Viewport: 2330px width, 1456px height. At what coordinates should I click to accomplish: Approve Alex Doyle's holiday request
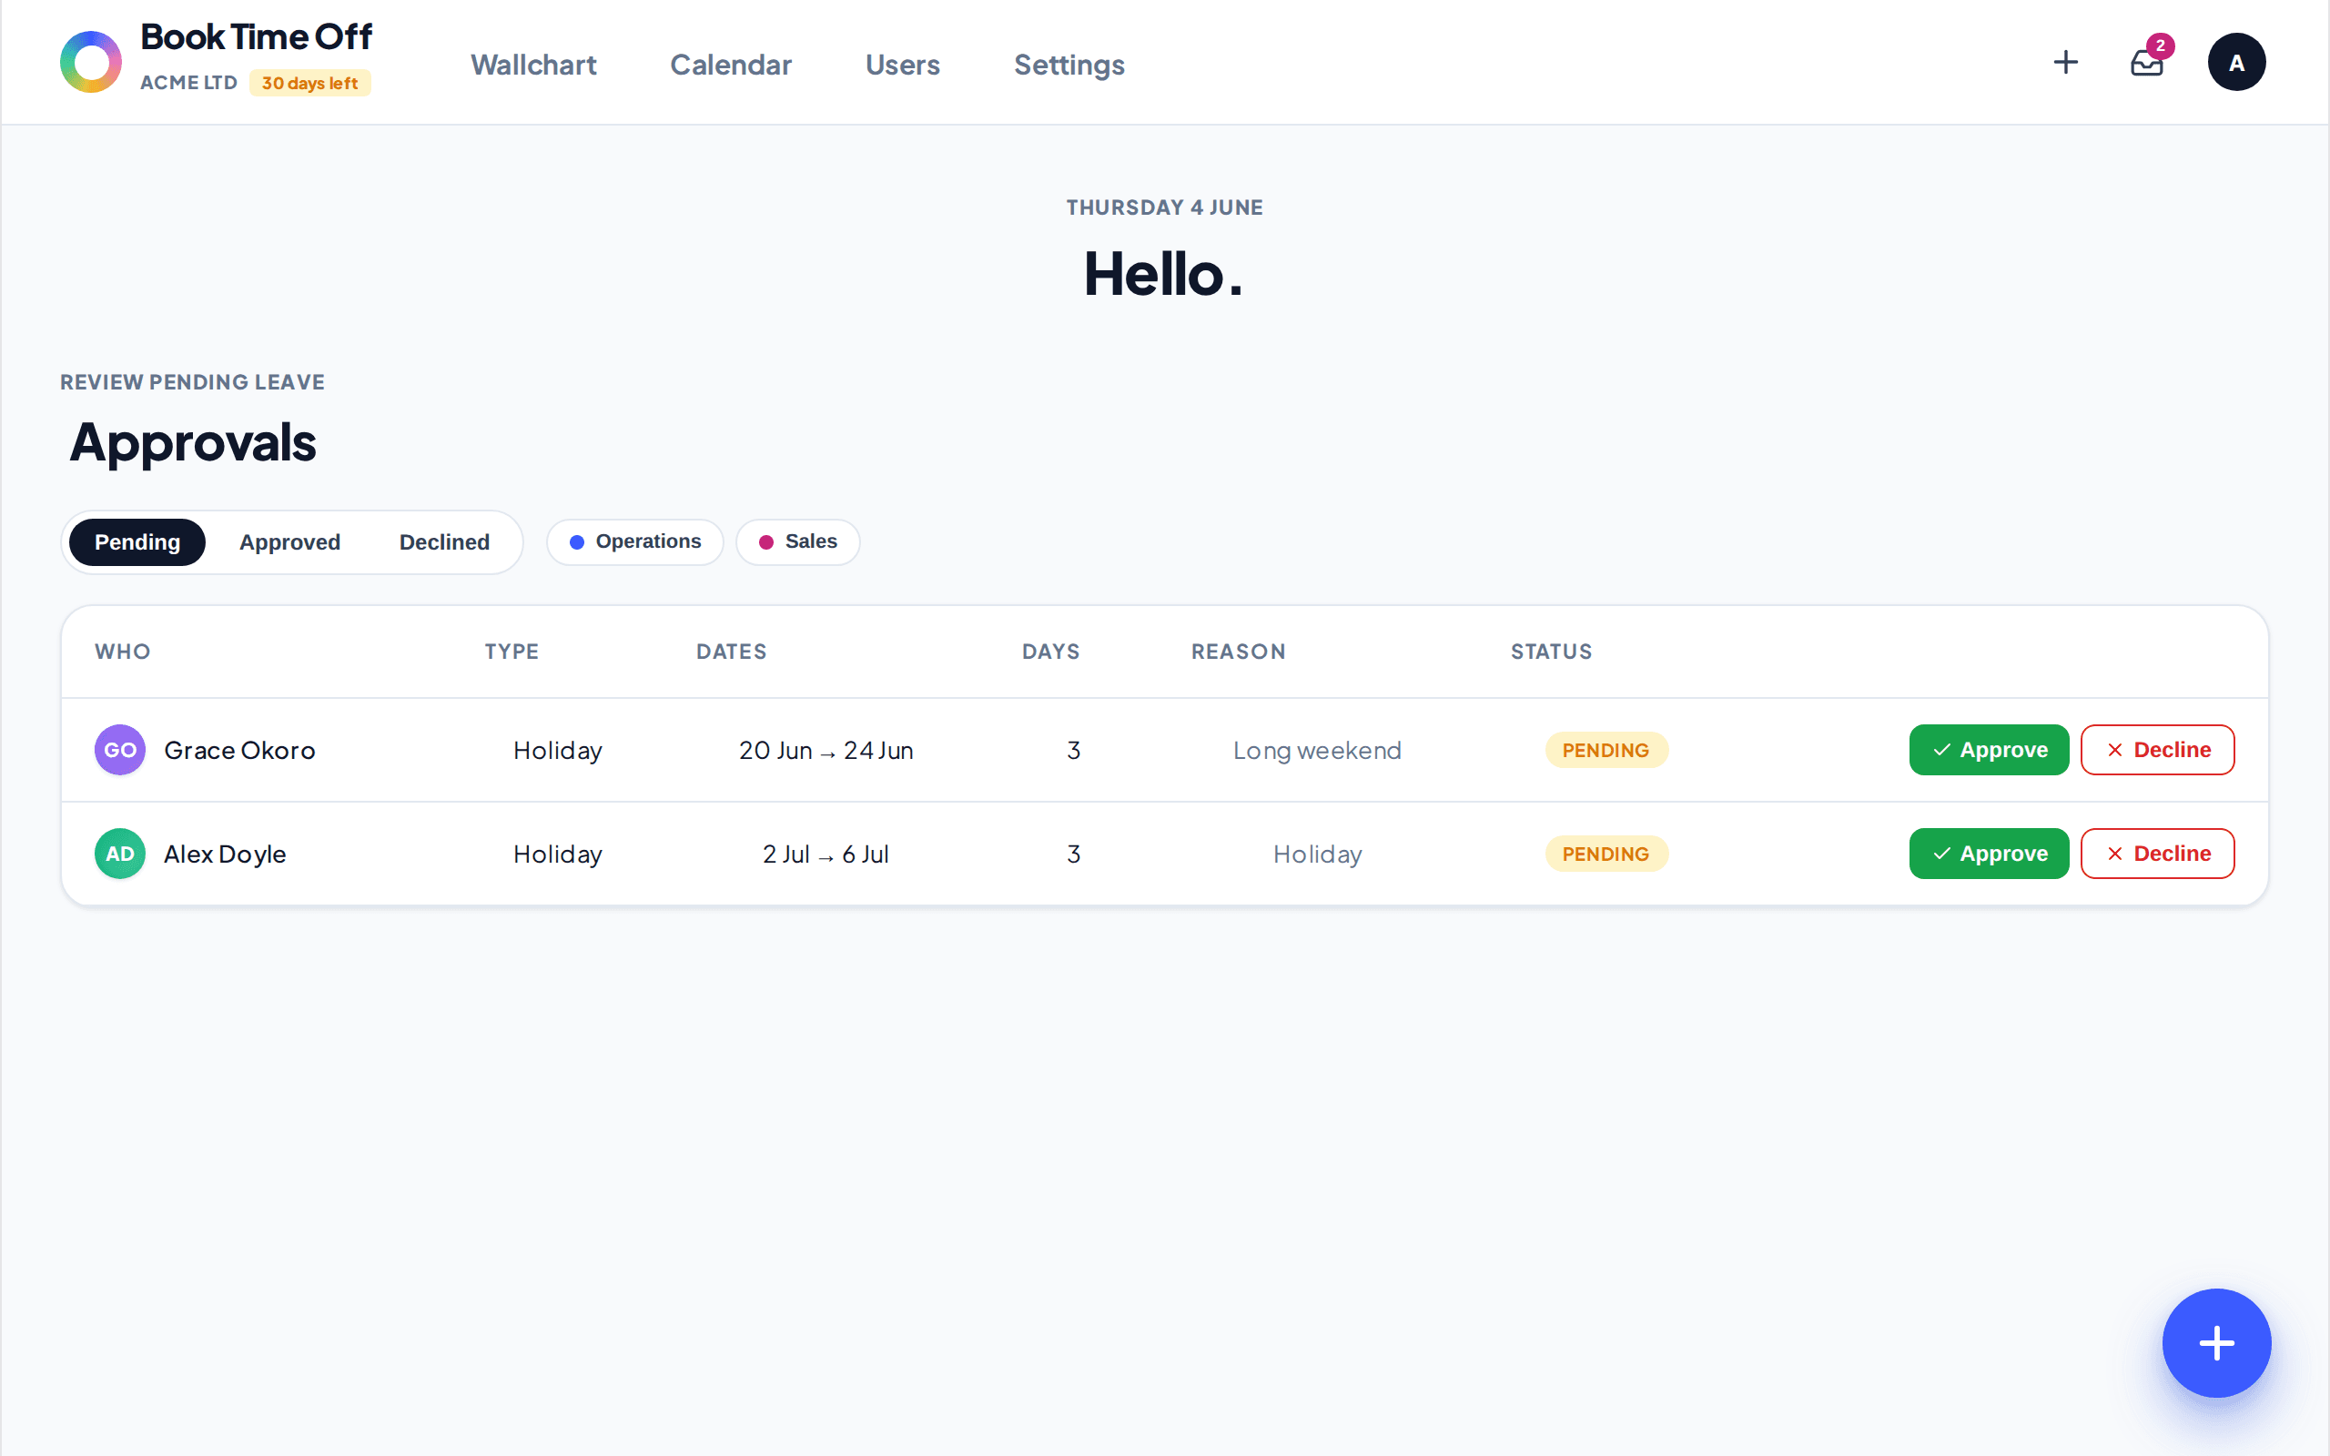tap(1988, 854)
